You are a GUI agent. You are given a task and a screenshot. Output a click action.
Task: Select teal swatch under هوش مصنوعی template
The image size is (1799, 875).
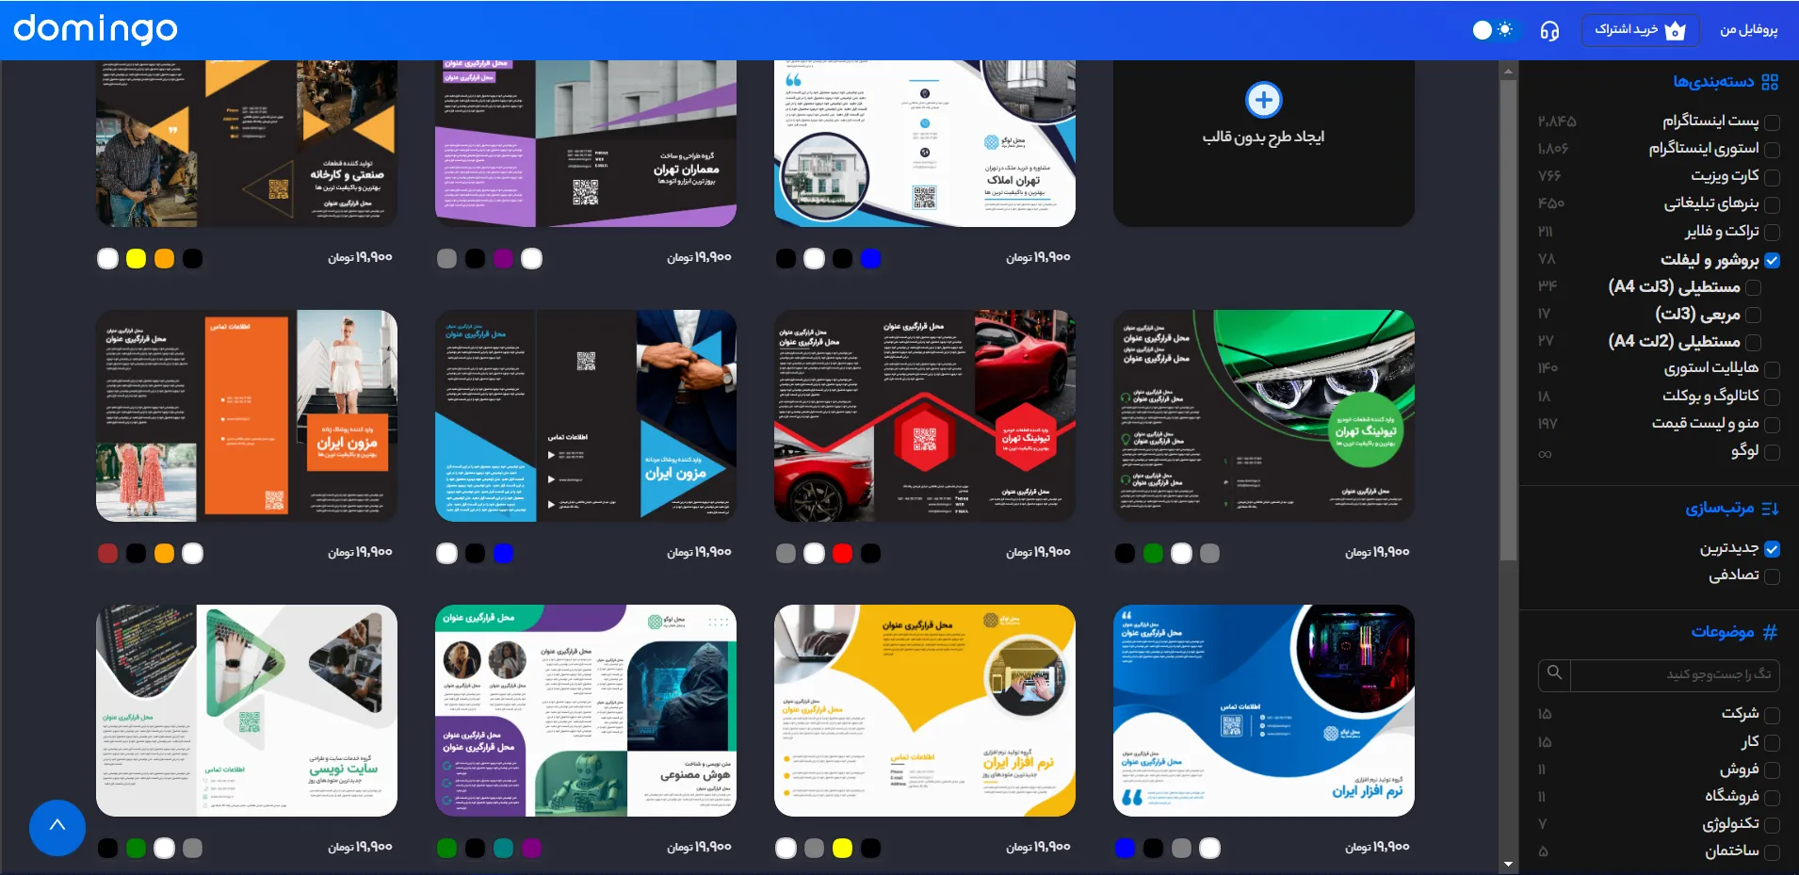pyautogui.click(x=504, y=849)
